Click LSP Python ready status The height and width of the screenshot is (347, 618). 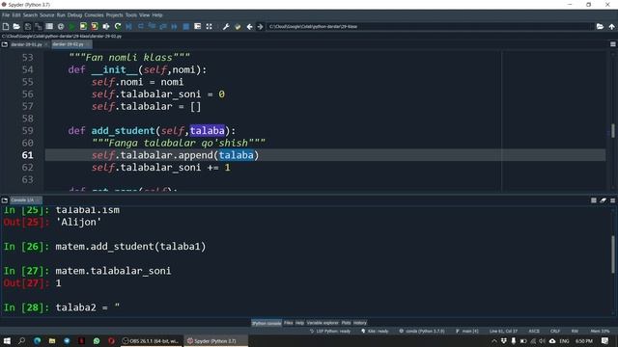tap(330, 332)
